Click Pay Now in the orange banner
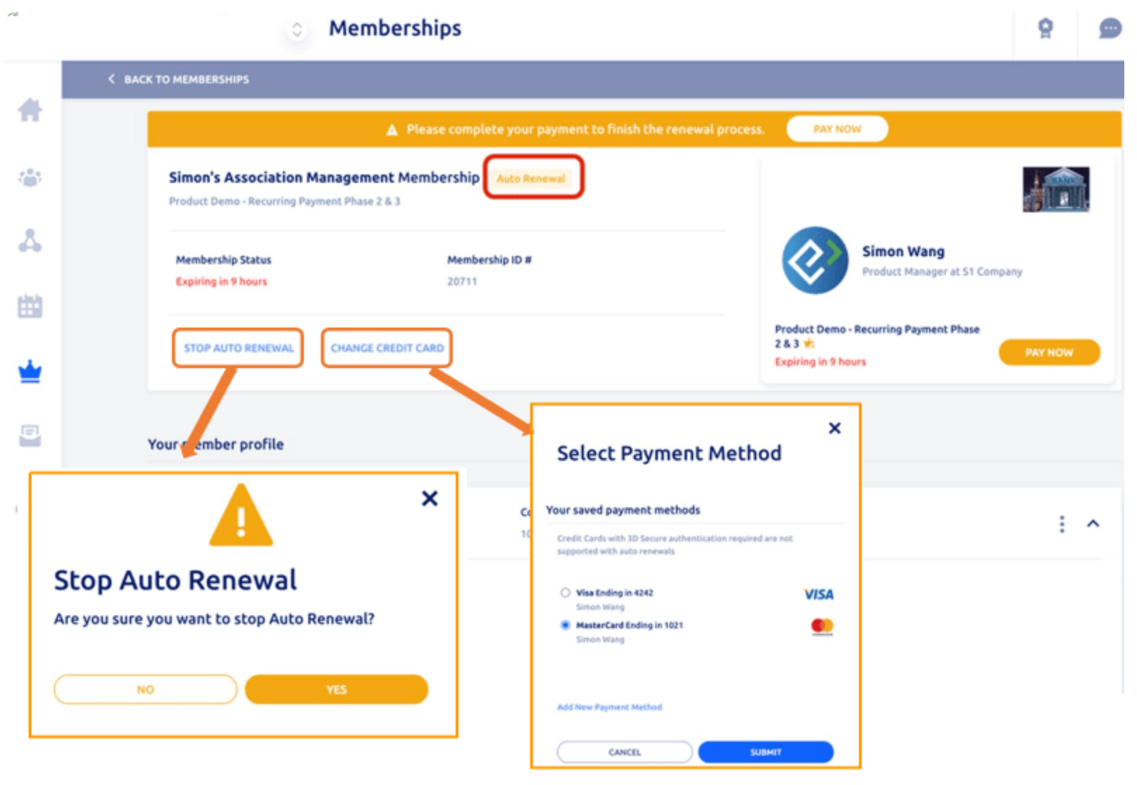 click(x=837, y=129)
